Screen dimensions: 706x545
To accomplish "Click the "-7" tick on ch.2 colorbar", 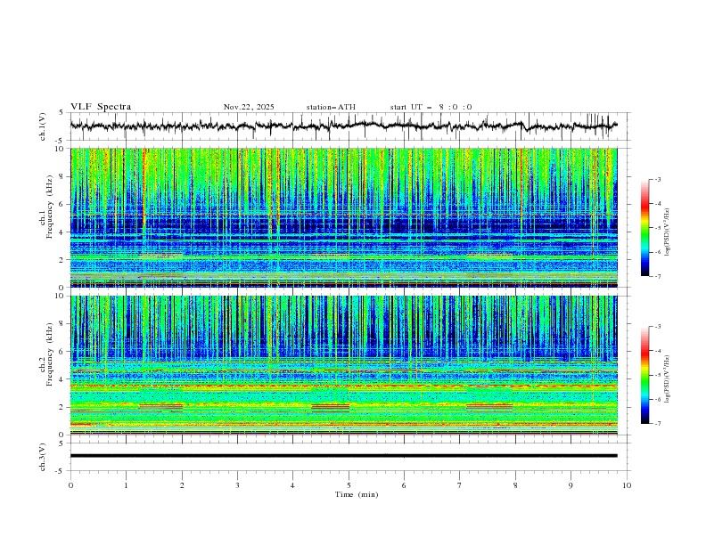I will coord(657,424).
